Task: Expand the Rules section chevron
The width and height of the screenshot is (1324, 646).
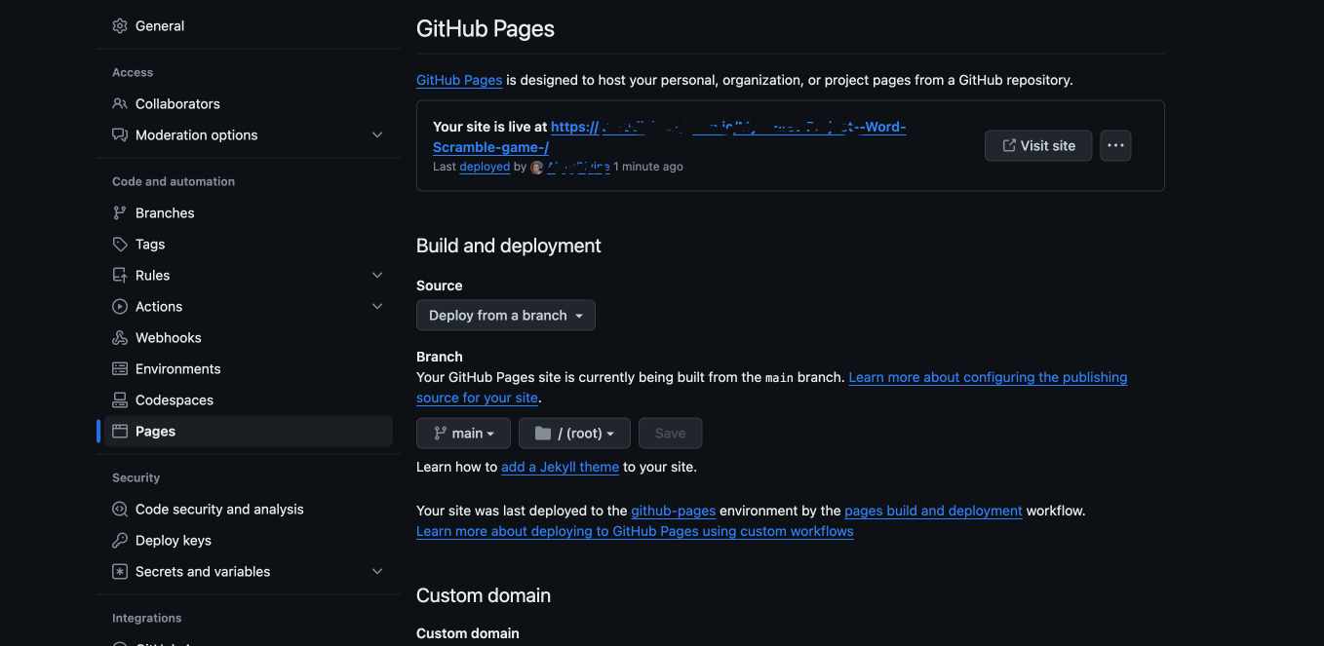Action: click(377, 276)
